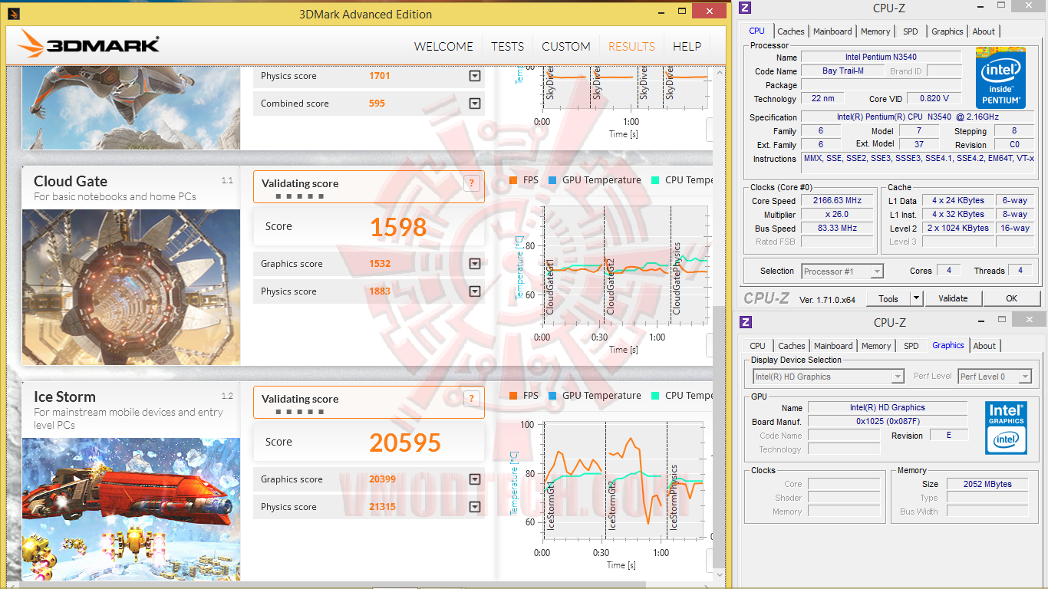Expand the Combined score 595 details
Screen dimensions: 1048x589
(475, 104)
